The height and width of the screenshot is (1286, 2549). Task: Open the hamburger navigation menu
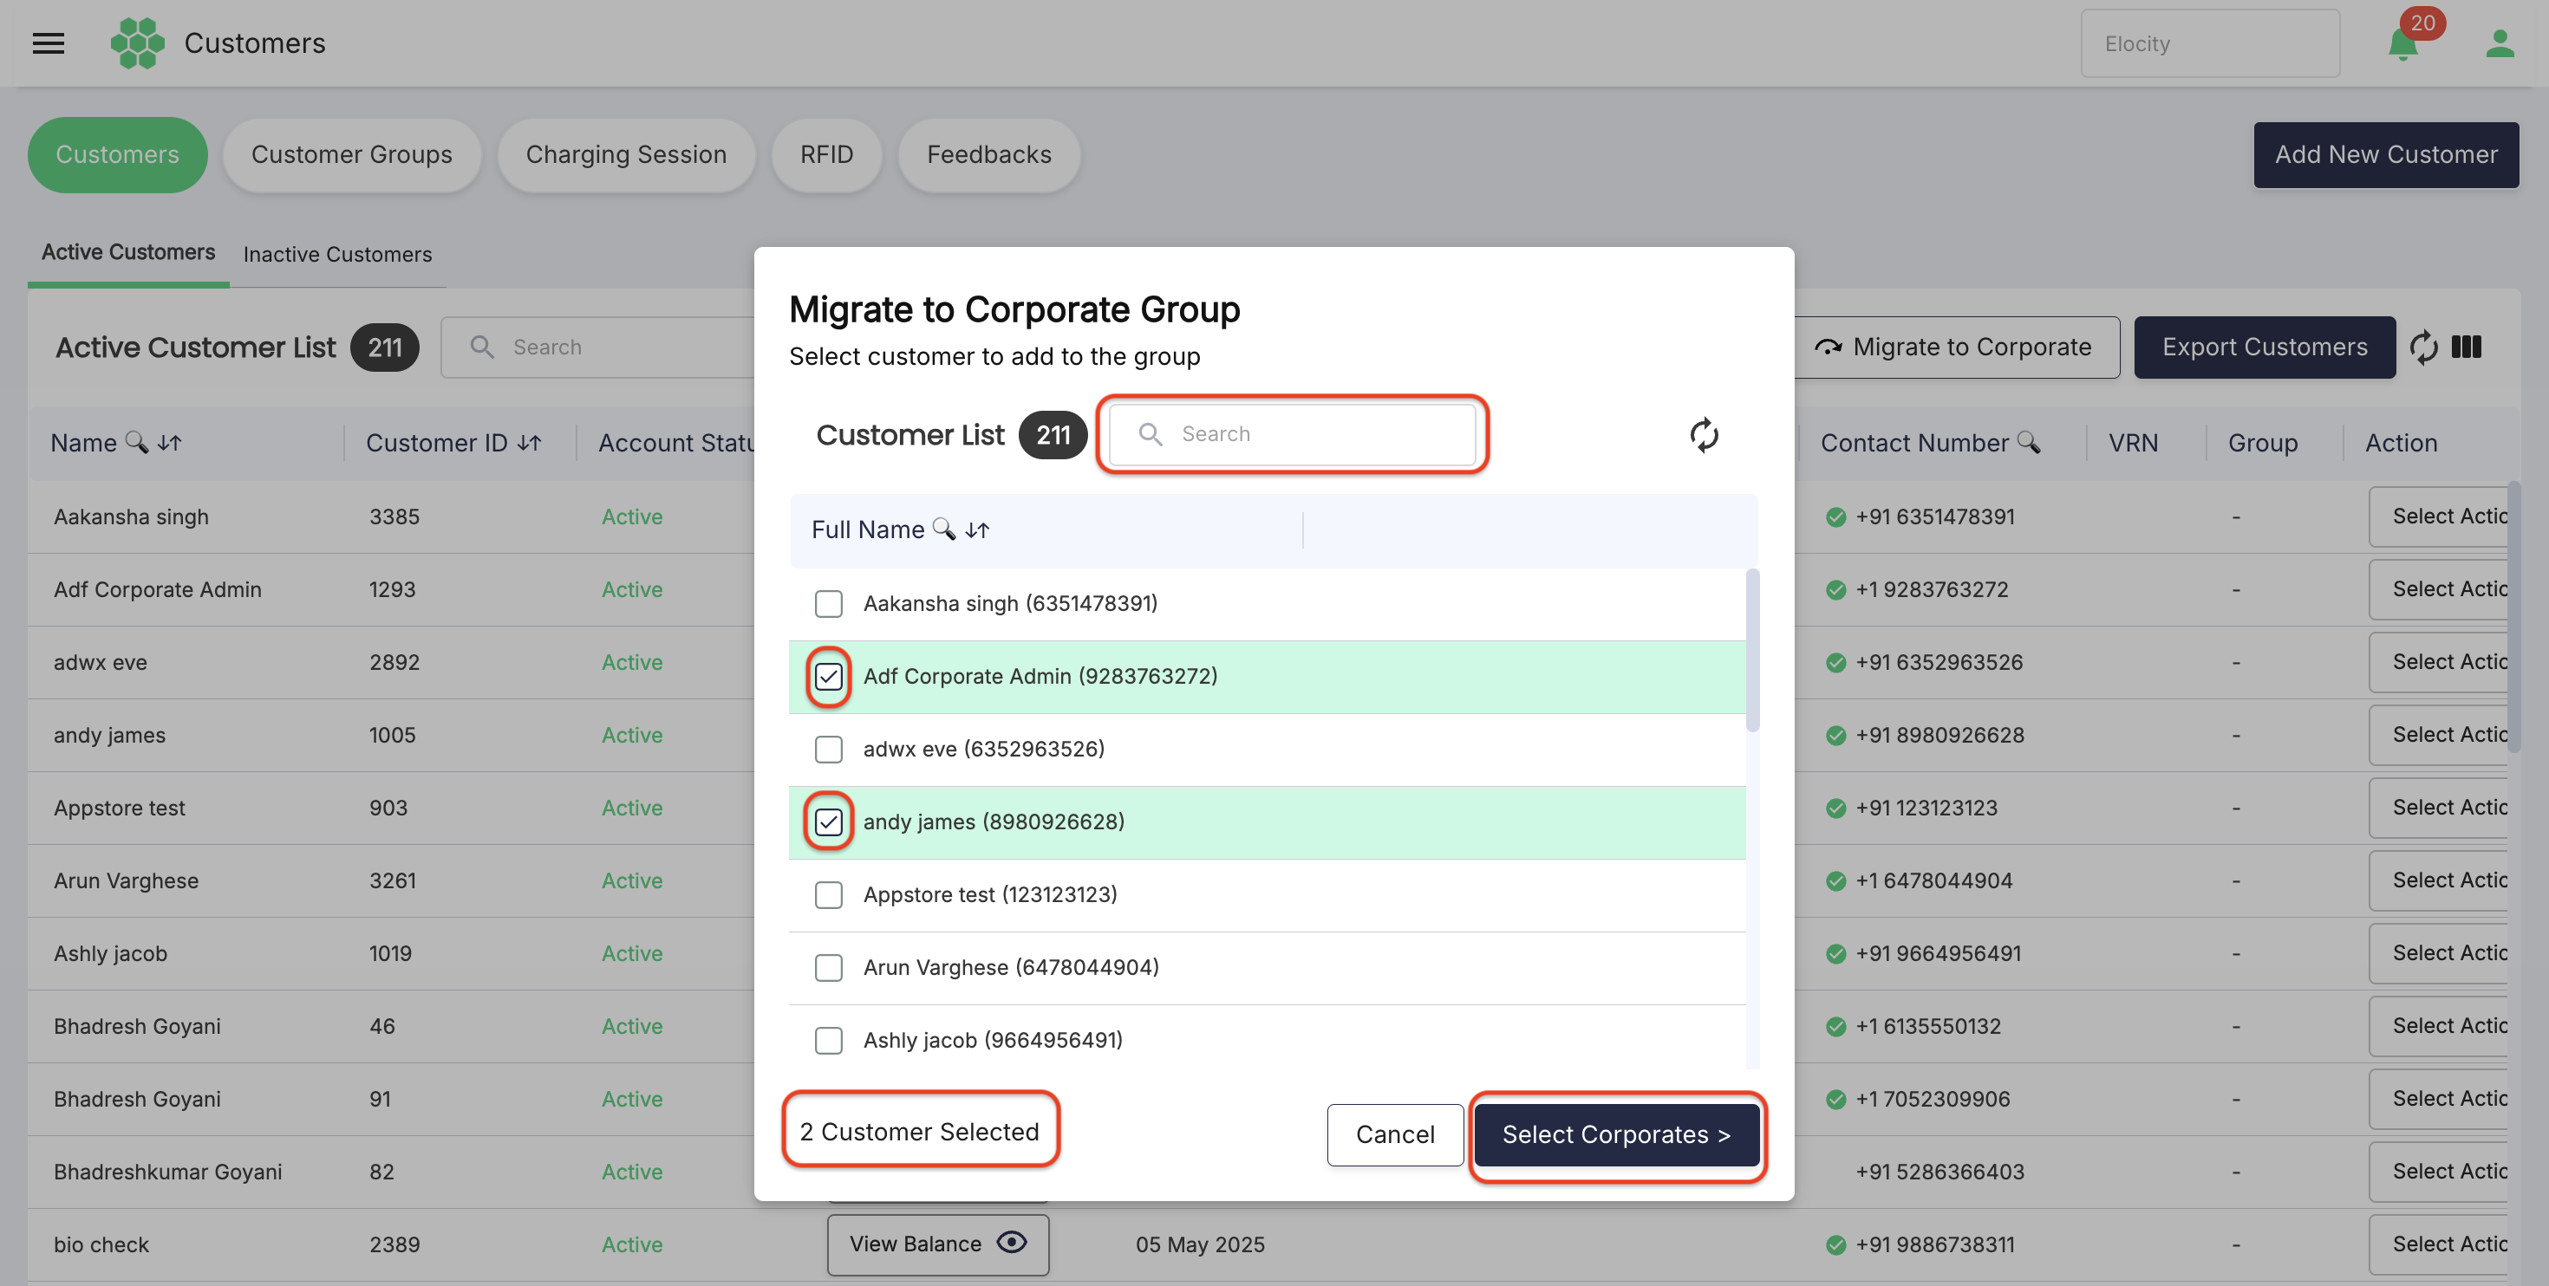tap(49, 43)
